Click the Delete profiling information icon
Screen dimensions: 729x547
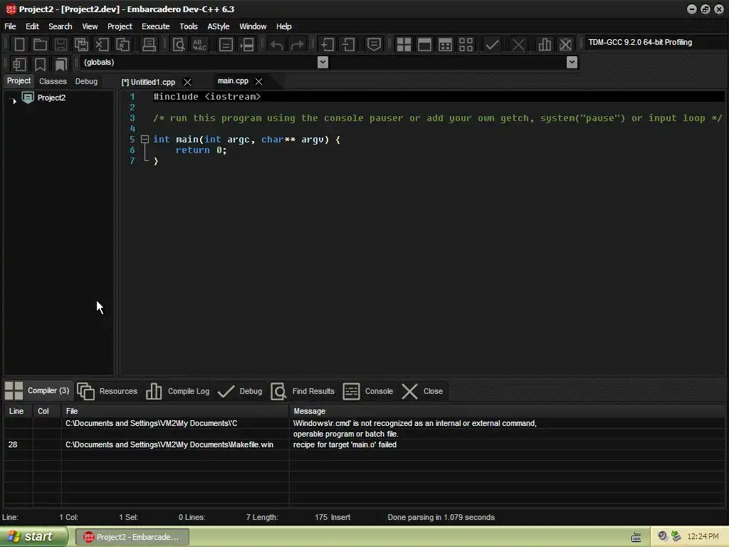point(565,45)
